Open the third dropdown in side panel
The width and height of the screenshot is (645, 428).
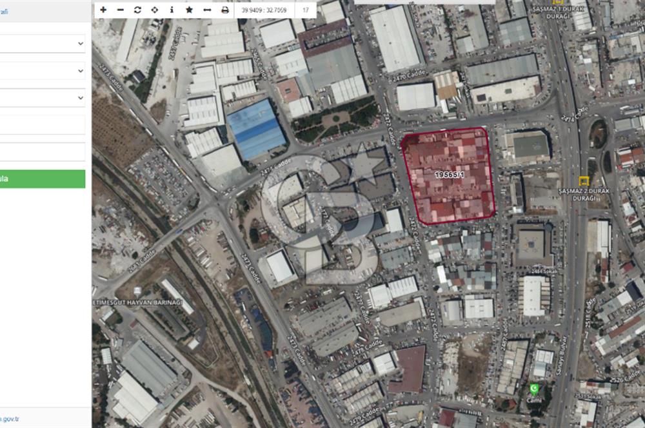point(42,98)
